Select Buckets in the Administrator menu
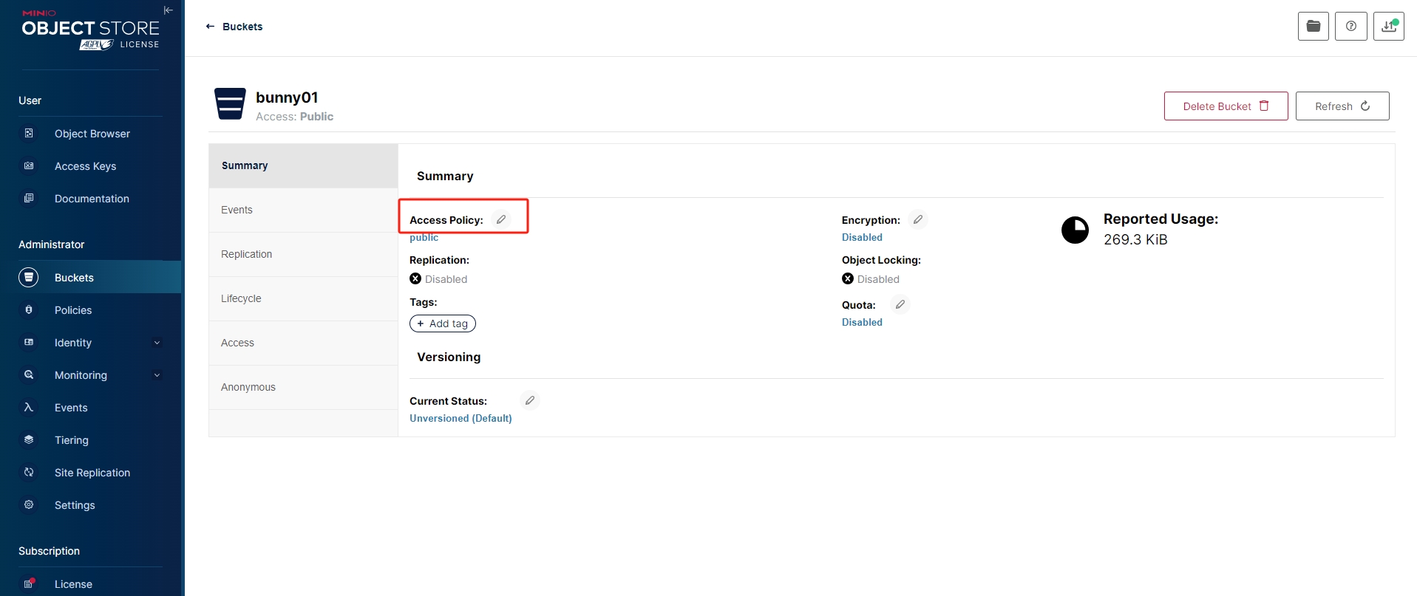Viewport: 1417px width, 596px height. coord(90,278)
